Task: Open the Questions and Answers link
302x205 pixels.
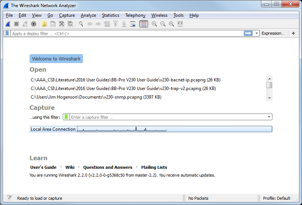Action: pos(108,167)
